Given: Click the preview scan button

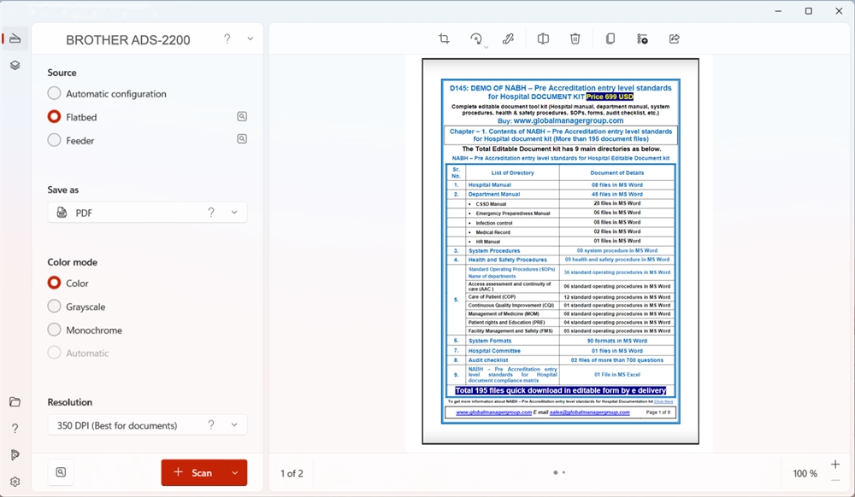Looking at the screenshot, I should point(61,472).
